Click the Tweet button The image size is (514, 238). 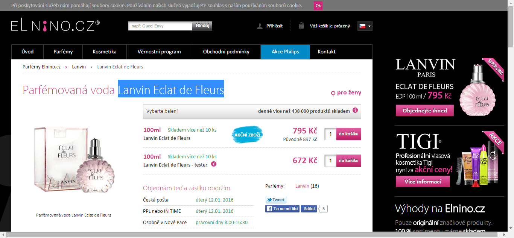point(276,200)
